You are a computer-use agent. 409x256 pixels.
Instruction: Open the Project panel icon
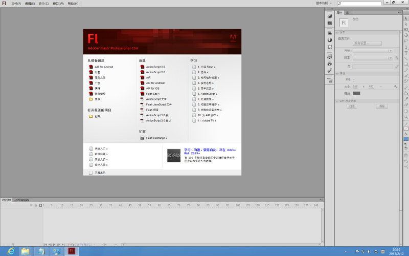click(x=330, y=80)
